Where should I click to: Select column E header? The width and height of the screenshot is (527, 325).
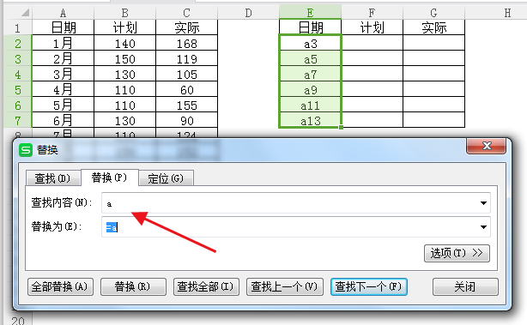point(310,13)
